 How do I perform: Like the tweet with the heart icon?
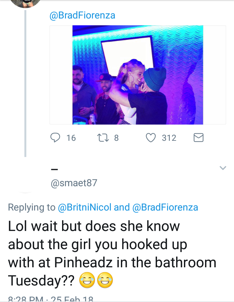pyautogui.click(x=151, y=138)
